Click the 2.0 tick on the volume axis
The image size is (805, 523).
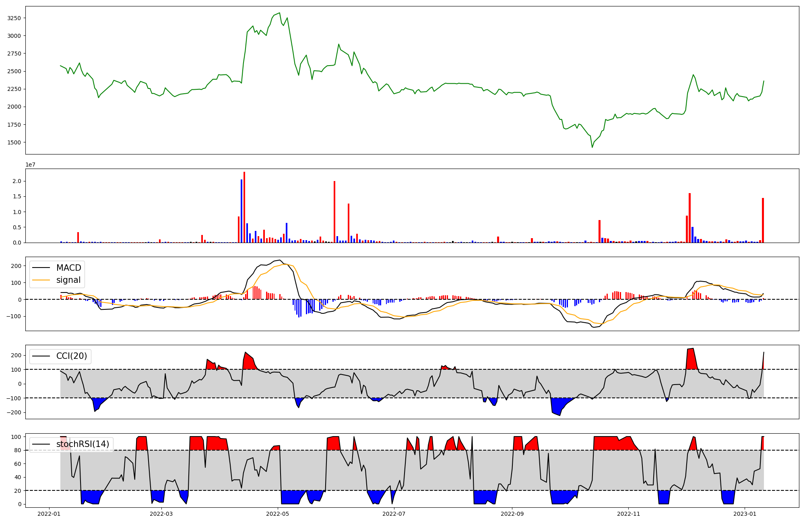[17, 181]
